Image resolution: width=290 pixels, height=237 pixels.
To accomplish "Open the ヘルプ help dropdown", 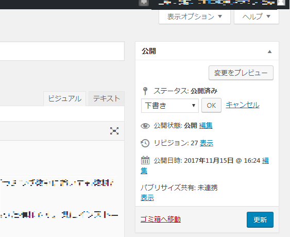I will click(x=257, y=16).
